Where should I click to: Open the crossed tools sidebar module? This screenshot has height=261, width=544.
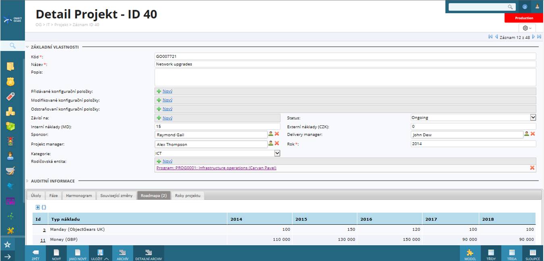pos(10,231)
